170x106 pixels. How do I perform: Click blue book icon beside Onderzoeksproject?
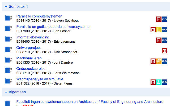point(7,70)
